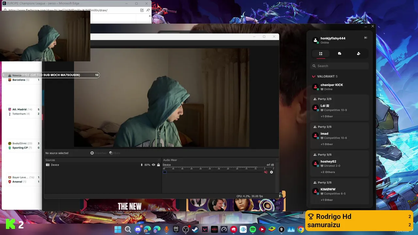The height and width of the screenshot is (235, 418).
Task: Click the Edge address bar URL
Action: [x=58, y=10]
